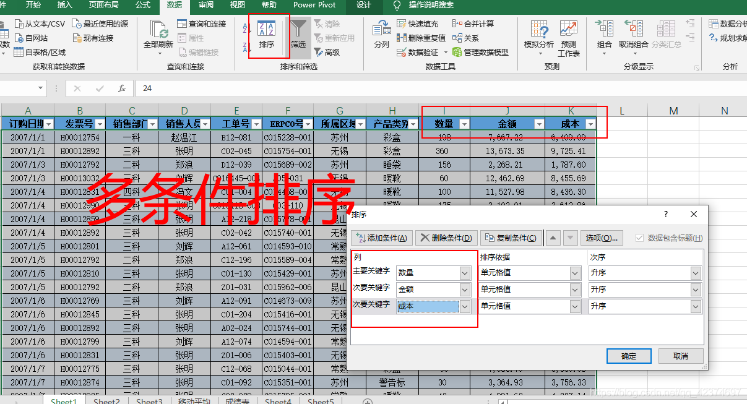Open Sheet2 worksheet tab
This screenshot has width=747, height=404.
point(106,400)
